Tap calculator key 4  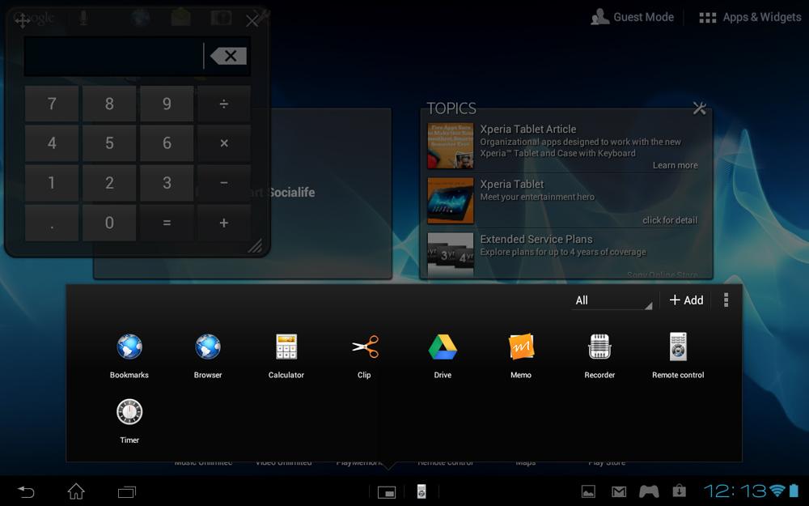[x=52, y=143]
